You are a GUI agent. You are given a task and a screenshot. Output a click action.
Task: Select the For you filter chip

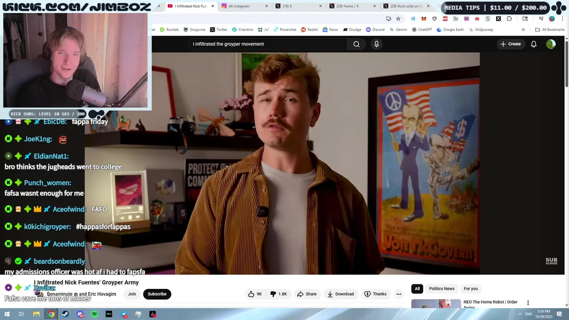(470, 289)
